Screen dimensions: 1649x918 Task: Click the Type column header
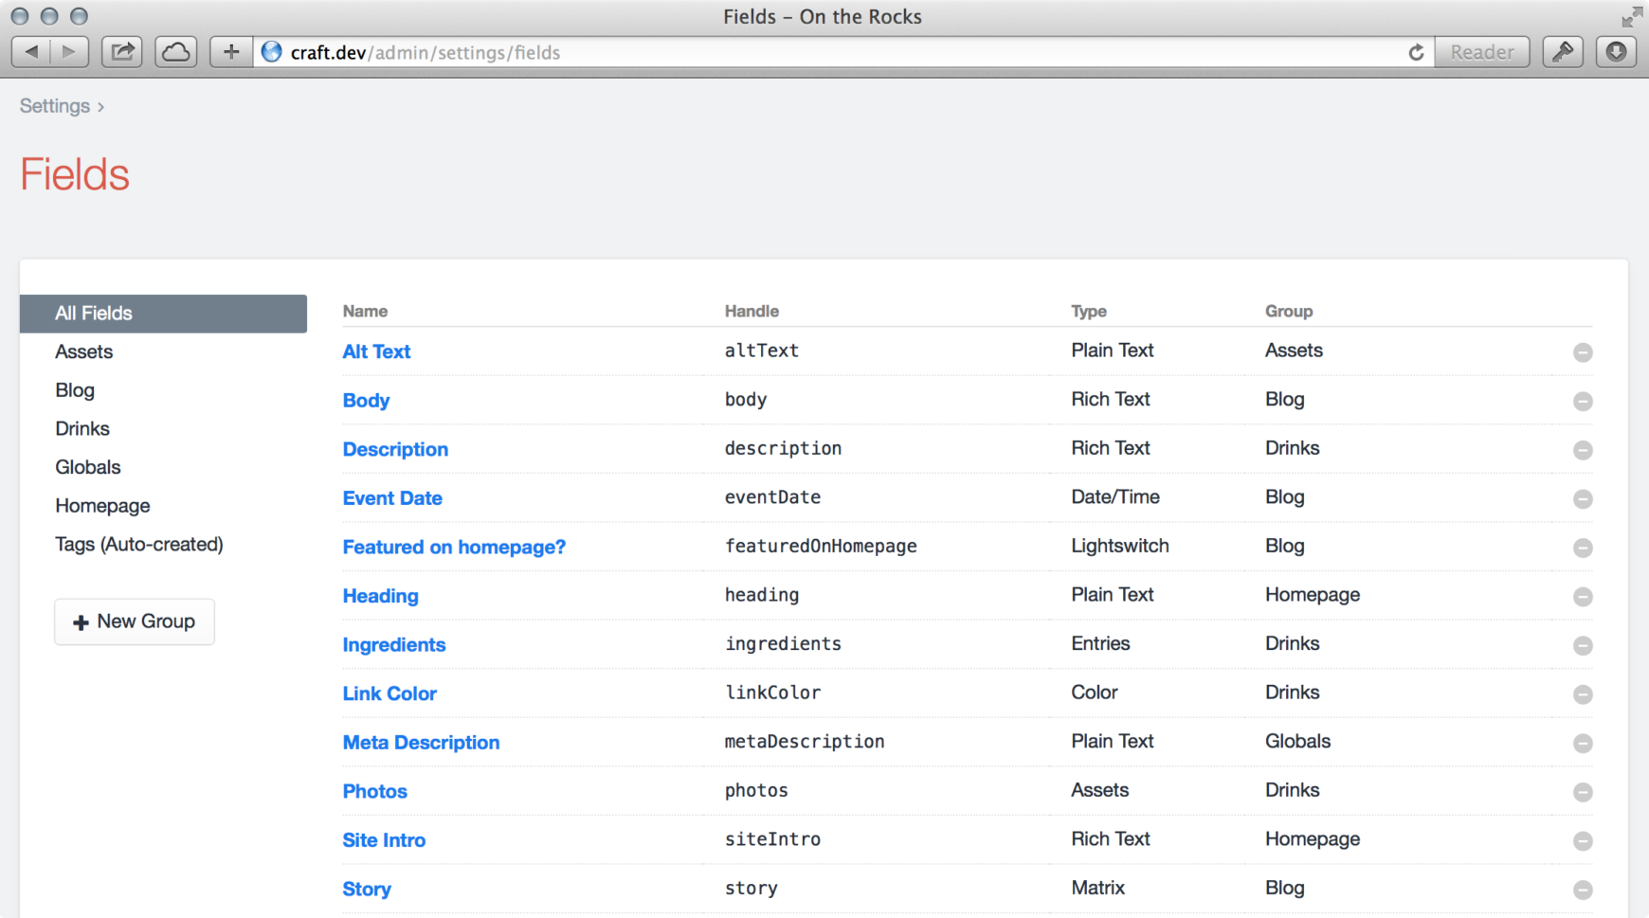tap(1089, 311)
